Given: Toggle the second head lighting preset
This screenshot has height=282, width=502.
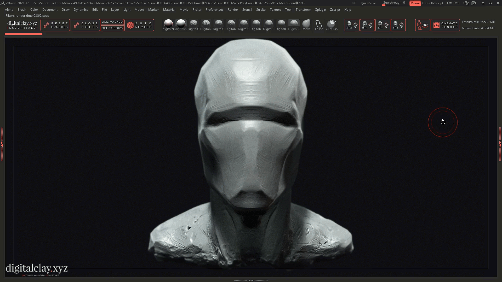Looking at the screenshot, I should coord(367,25).
